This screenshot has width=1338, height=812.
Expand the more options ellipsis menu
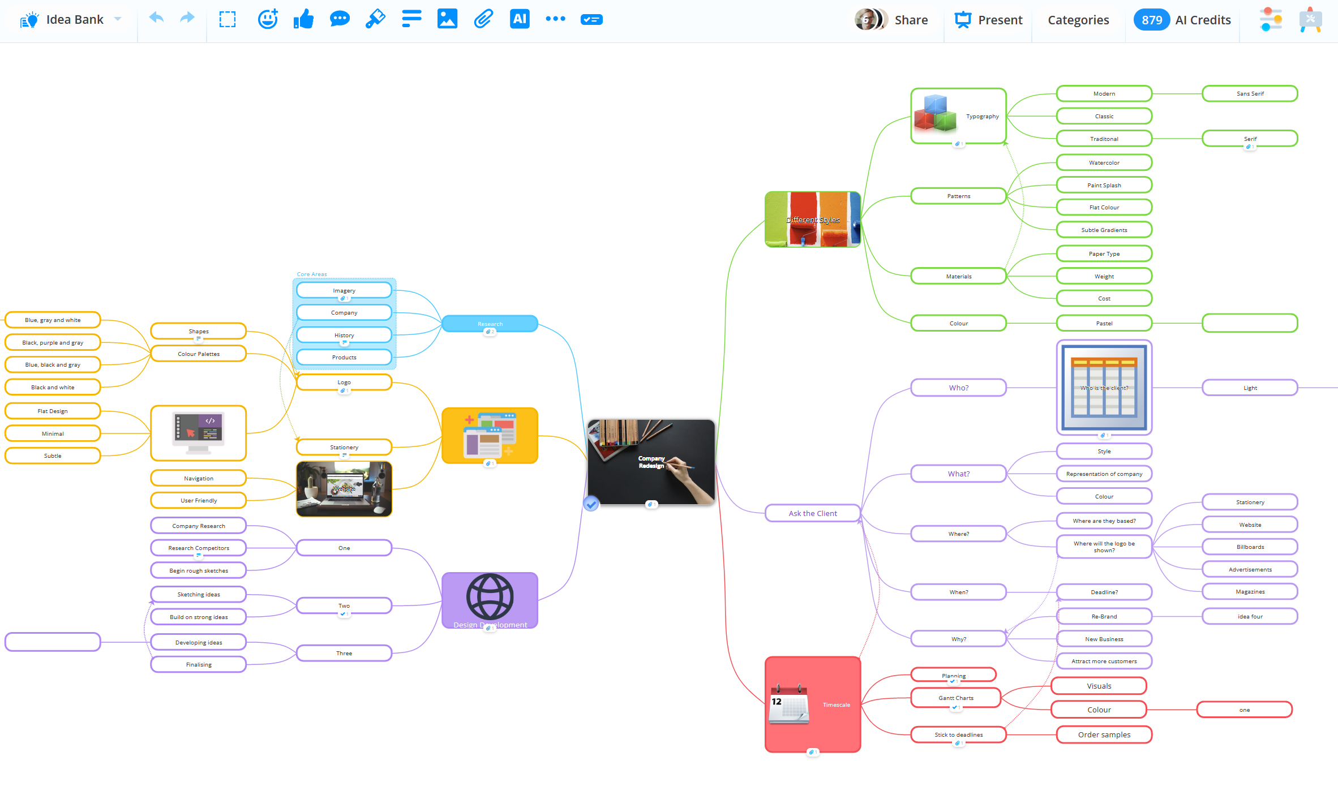(555, 19)
